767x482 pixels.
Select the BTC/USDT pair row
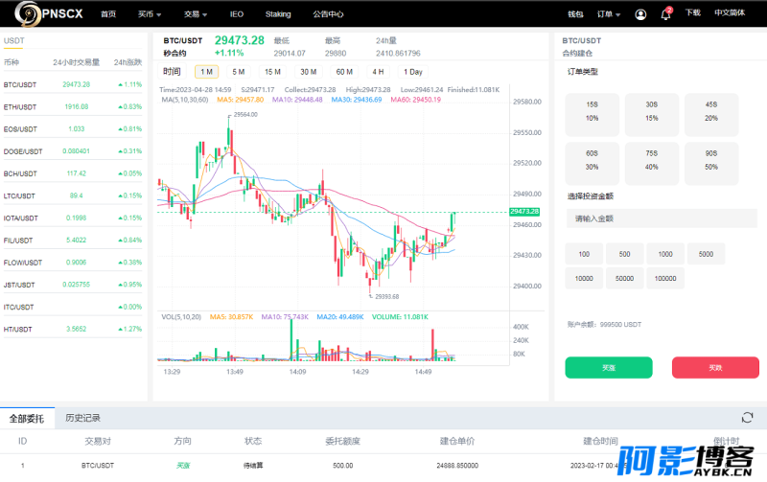[x=73, y=84]
